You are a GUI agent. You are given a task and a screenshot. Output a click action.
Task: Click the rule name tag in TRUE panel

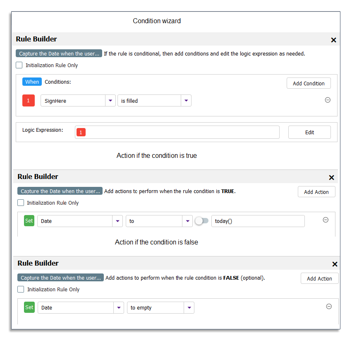click(x=60, y=191)
